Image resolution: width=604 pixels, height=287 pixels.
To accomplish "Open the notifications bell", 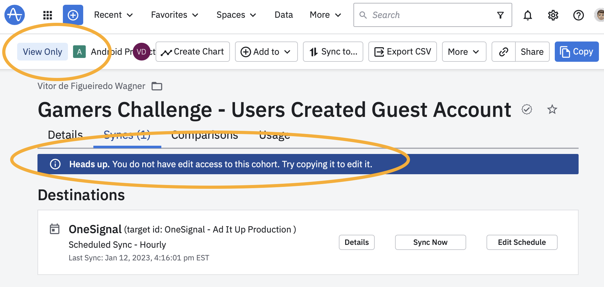I will (527, 15).
